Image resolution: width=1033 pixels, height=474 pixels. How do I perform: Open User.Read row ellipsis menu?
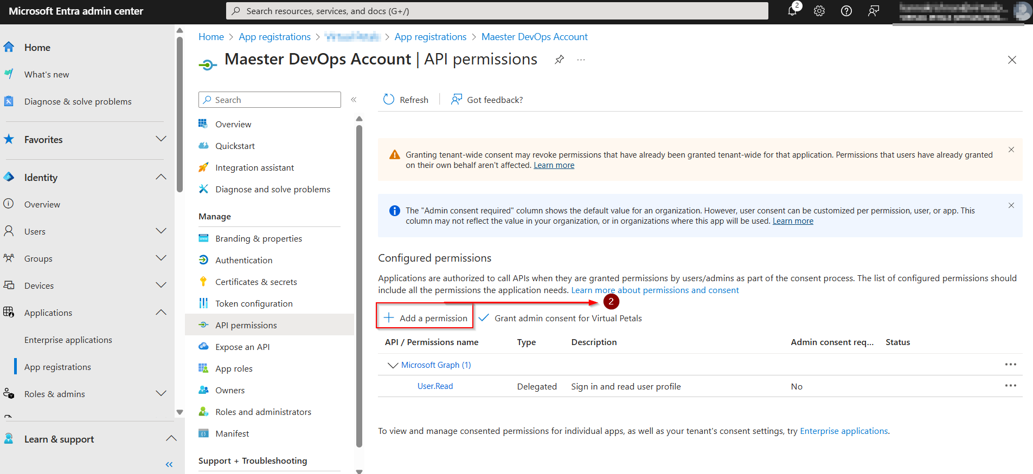pyautogui.click(x=1011, y=386)
